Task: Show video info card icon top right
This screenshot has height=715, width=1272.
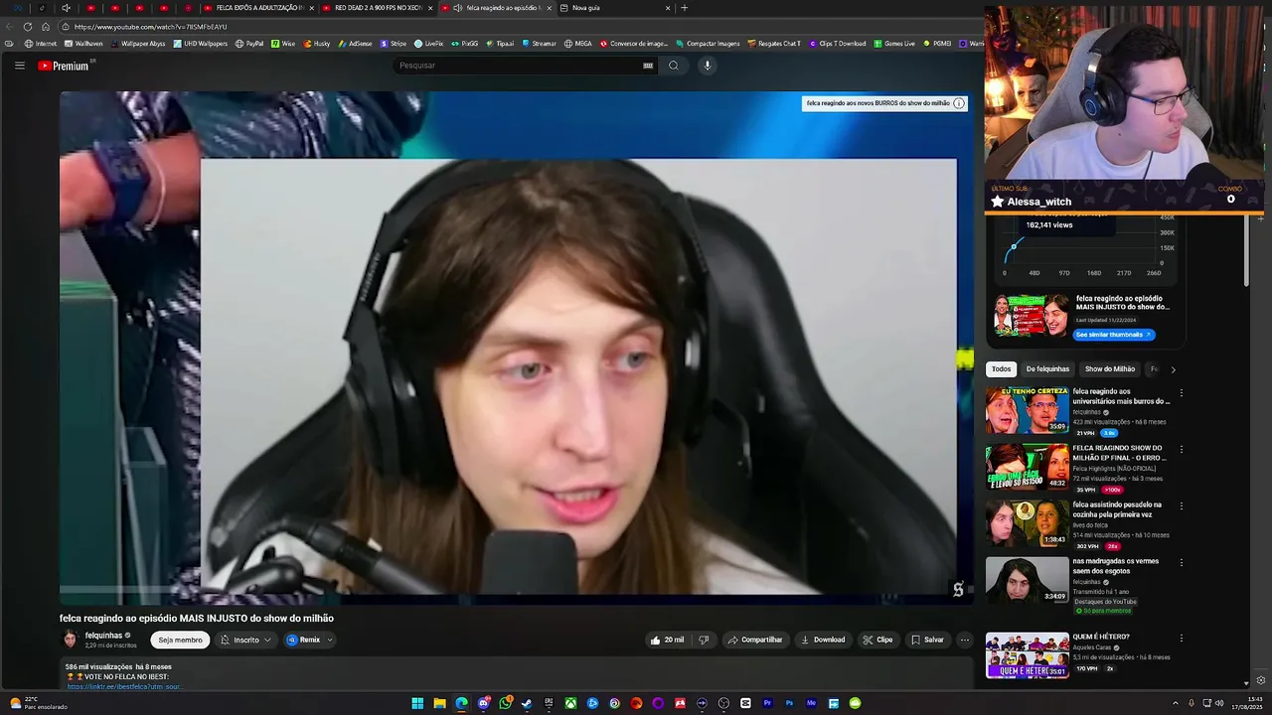Action: pos(959,103)
